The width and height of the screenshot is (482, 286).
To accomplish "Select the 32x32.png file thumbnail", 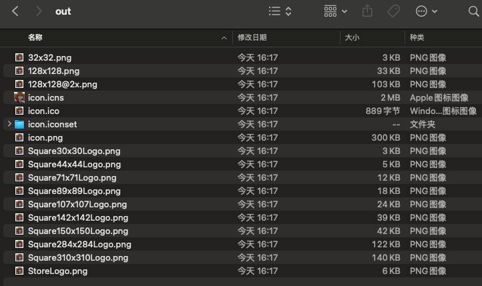I will click(x=19, y=58).
